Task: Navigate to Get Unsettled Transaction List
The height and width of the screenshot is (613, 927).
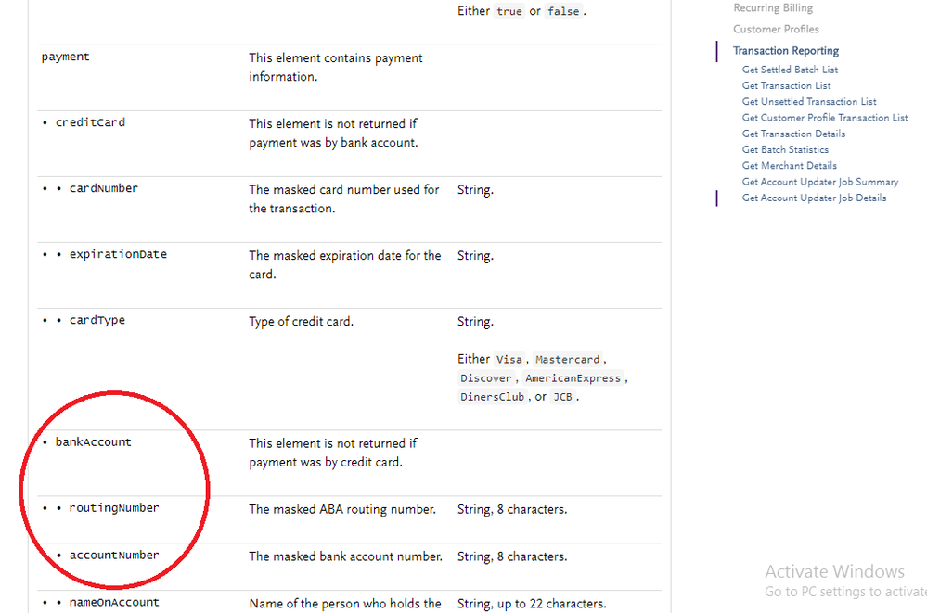Action: tap(808, 102)
